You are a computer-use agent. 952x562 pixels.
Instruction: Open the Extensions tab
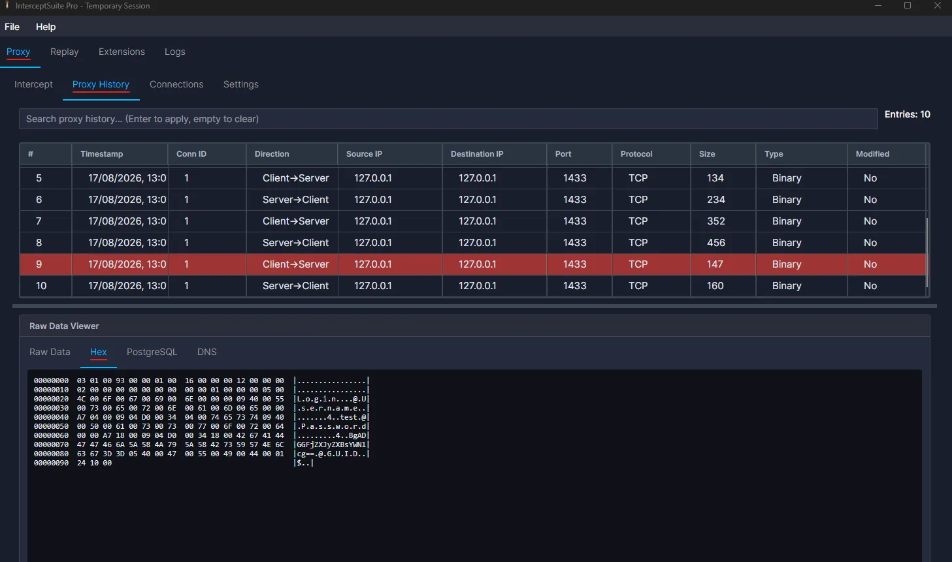tap(122, 52)
